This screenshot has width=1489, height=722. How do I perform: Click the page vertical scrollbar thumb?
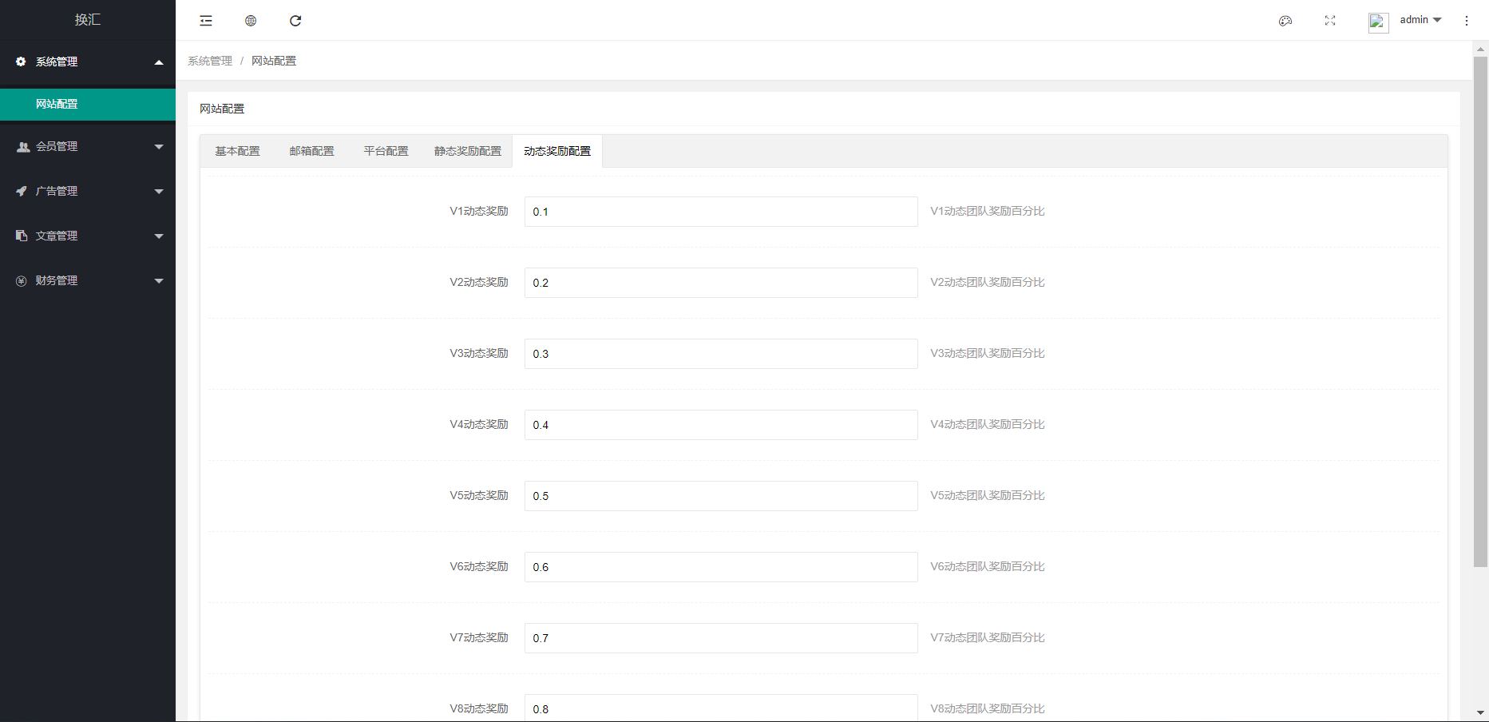(1480, 311)
